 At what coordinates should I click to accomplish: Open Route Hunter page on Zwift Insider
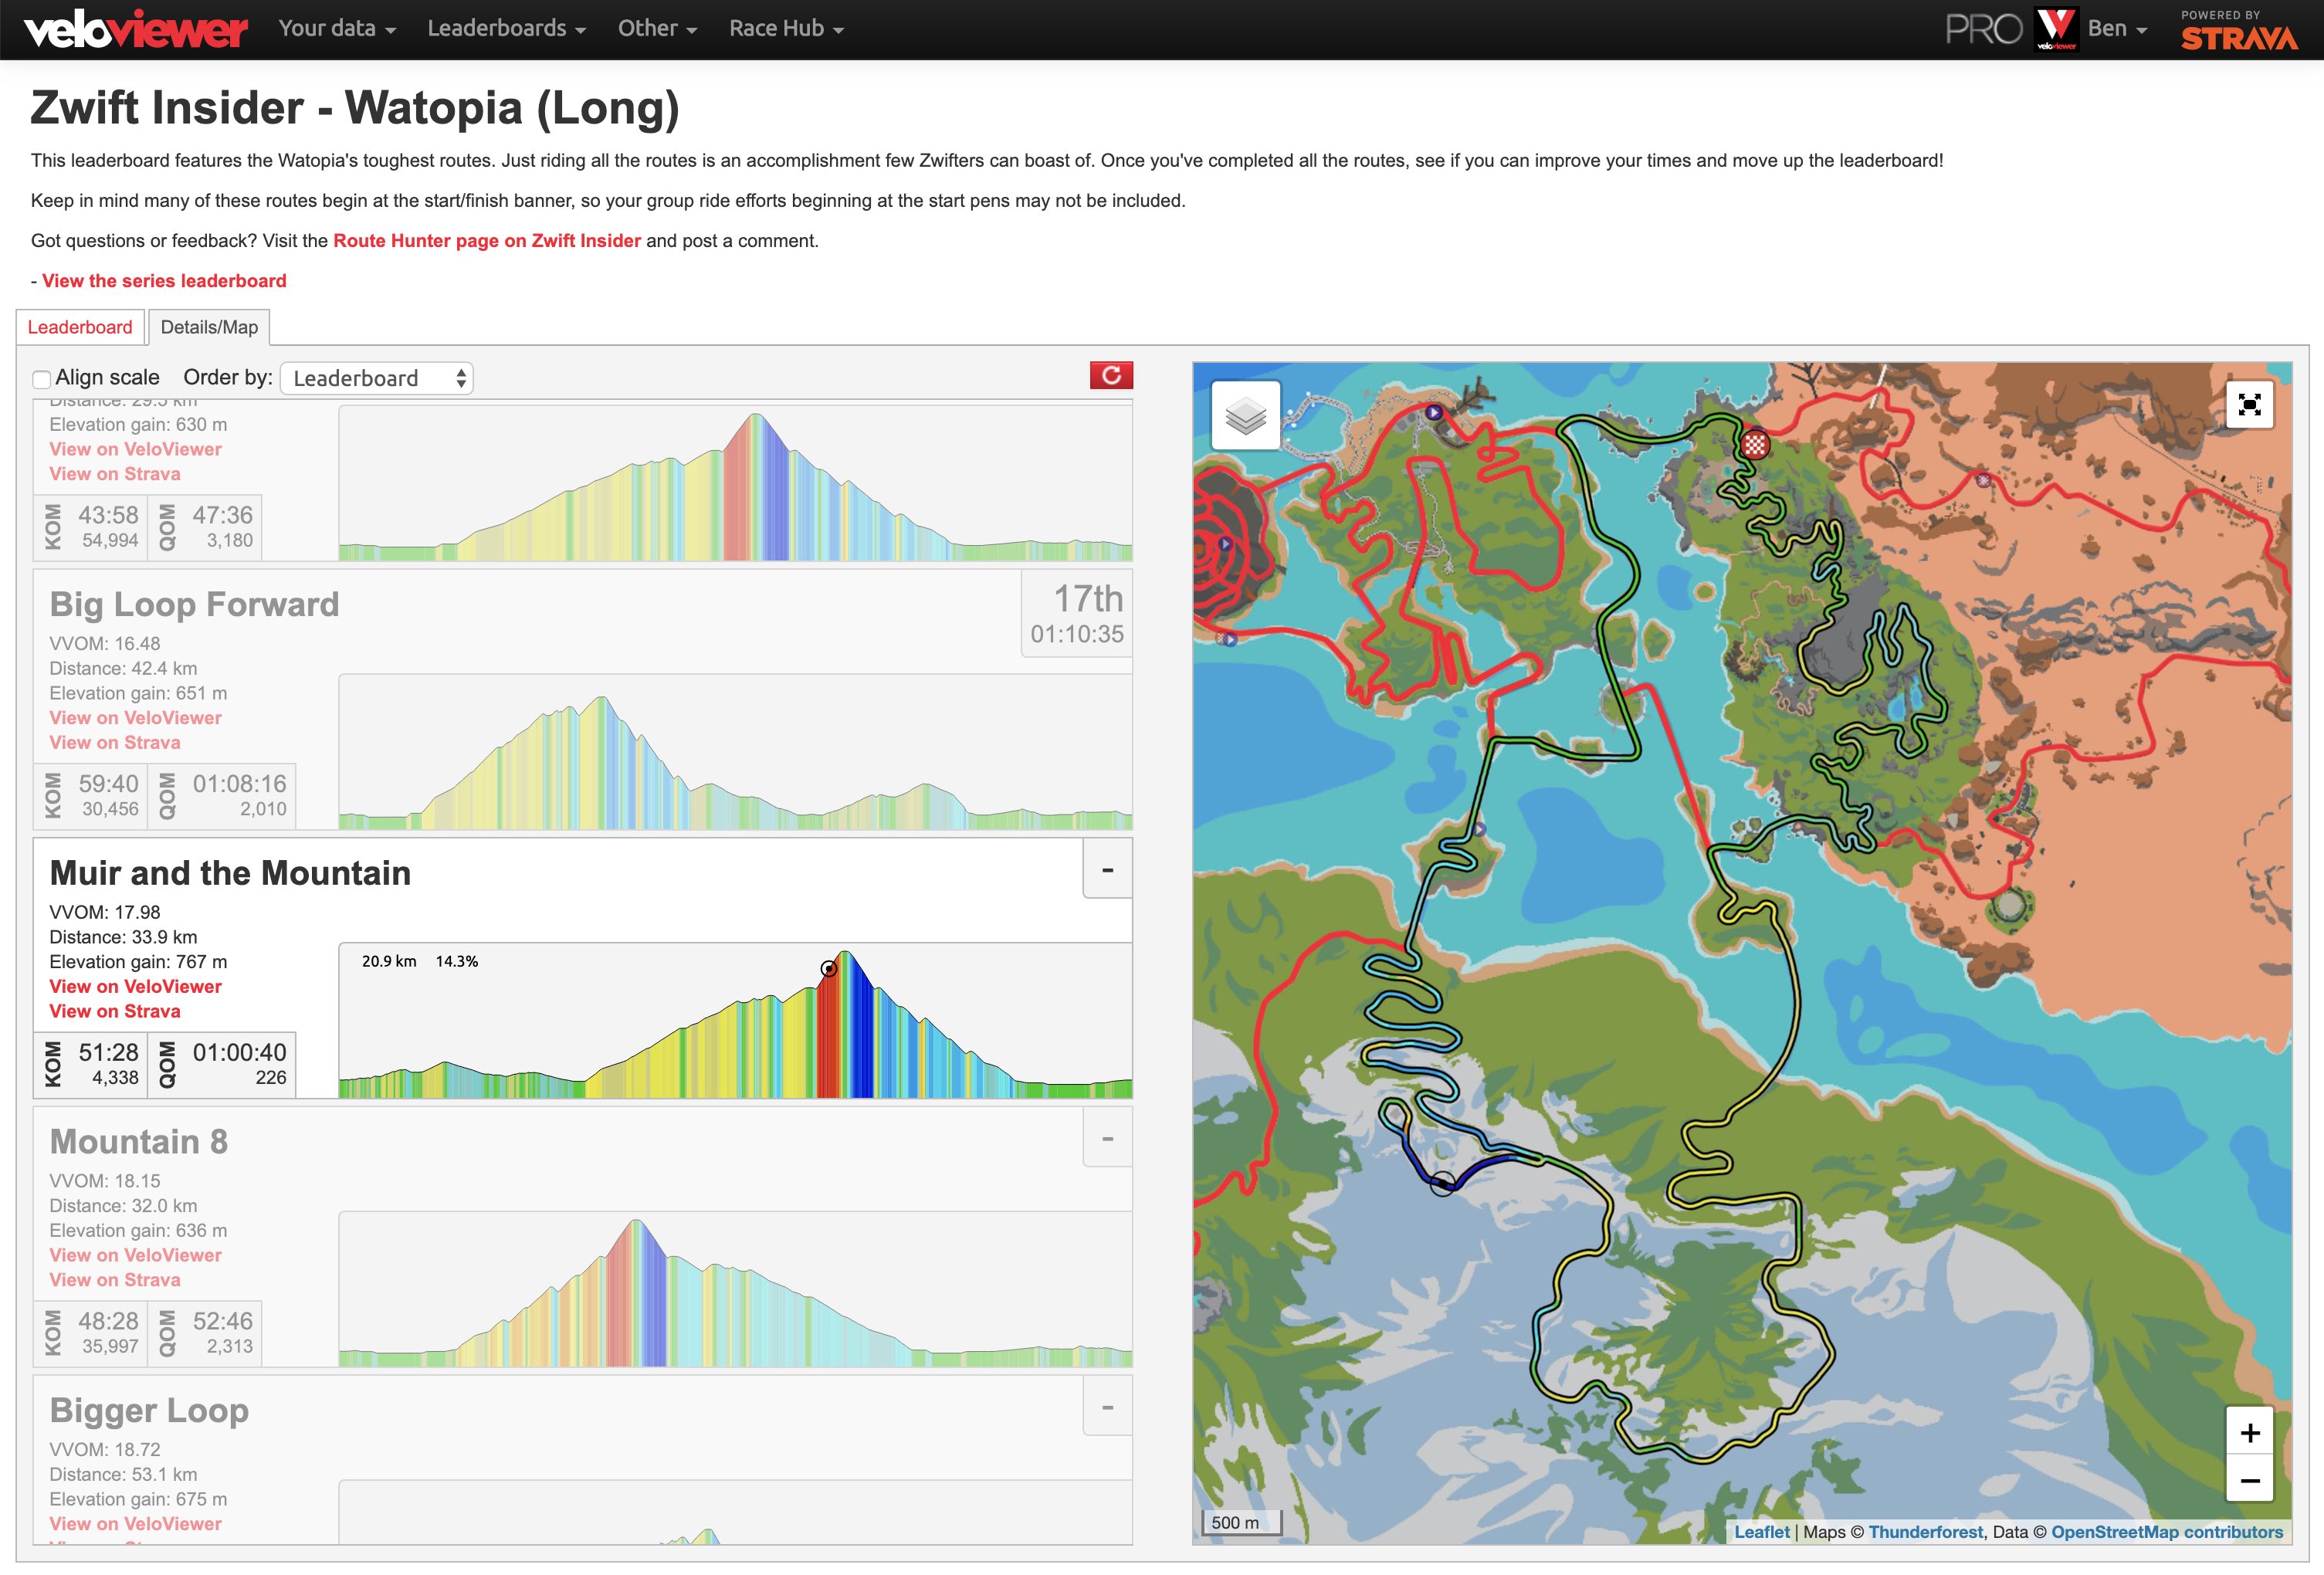pos(487,241)
